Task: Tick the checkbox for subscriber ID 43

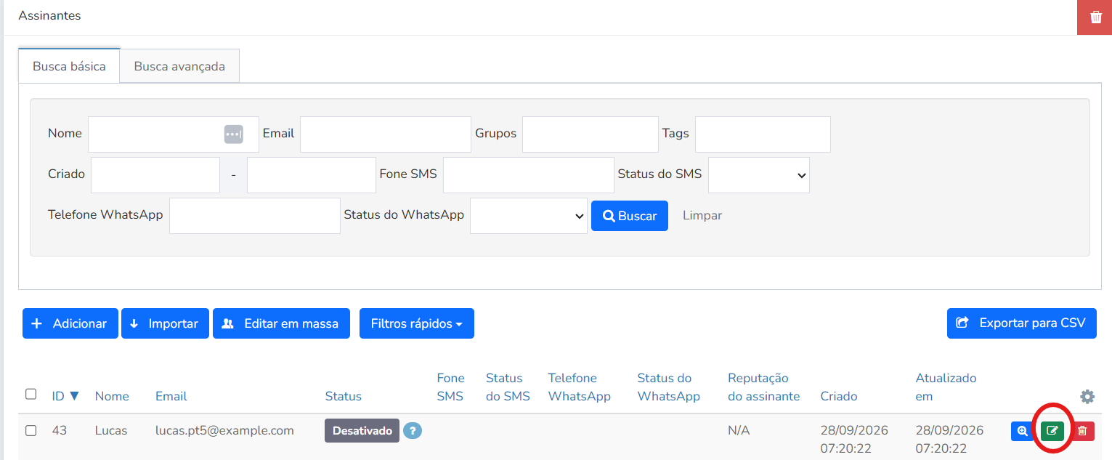Action: [x=31, y=431]
